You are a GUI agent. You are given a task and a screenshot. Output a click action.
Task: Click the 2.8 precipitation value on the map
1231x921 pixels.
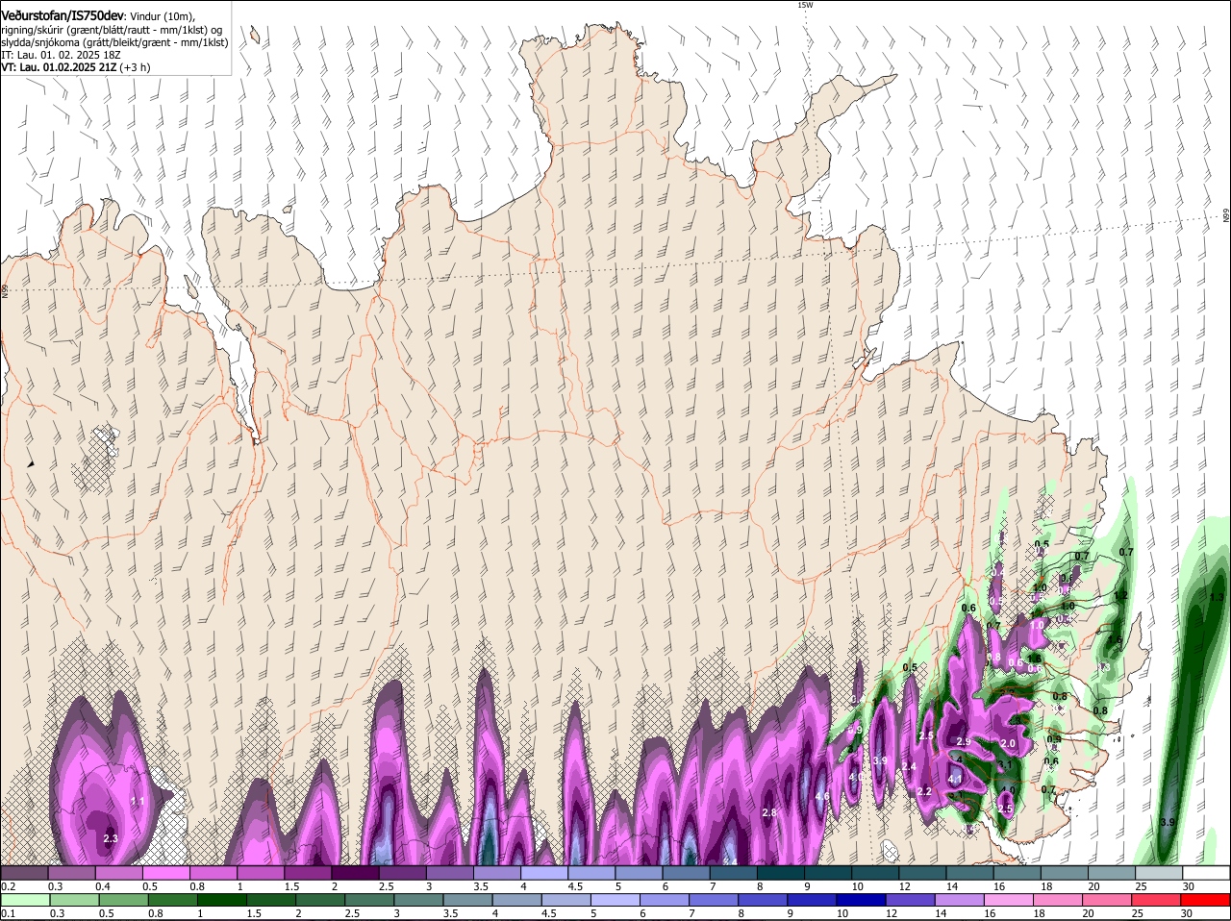768,812
